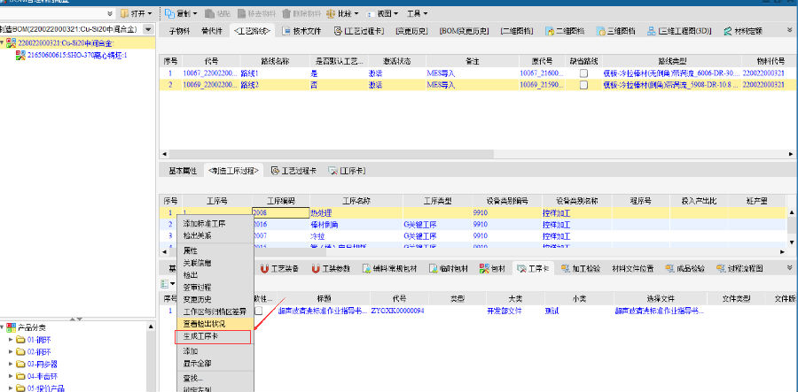Choose 生成工序卡 from the context menu

point(200,336)
